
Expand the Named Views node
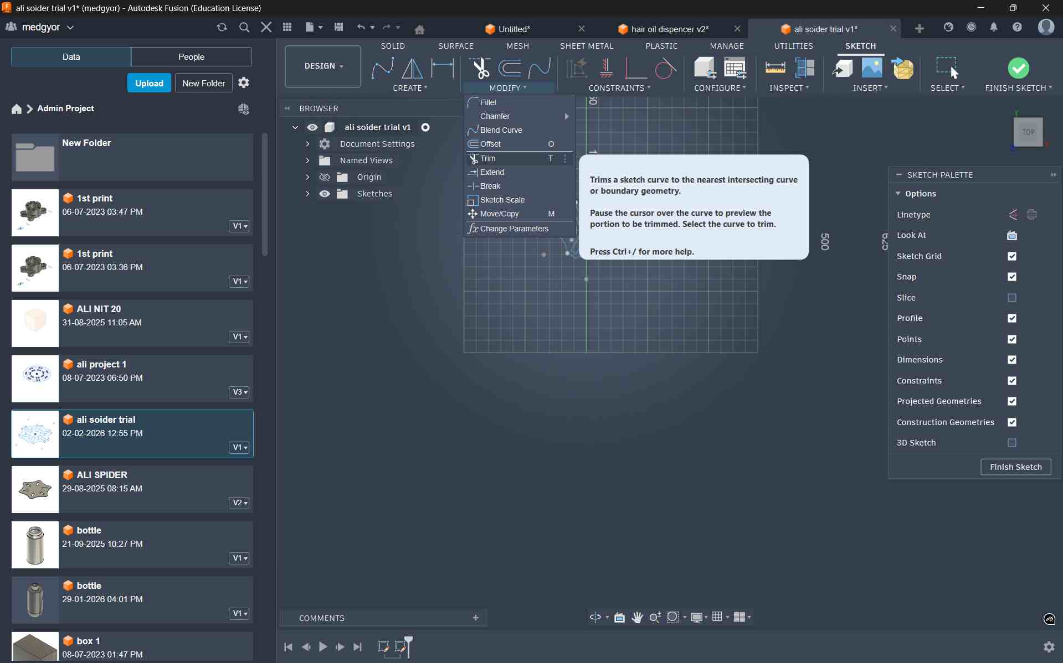(x=307, y=160)
